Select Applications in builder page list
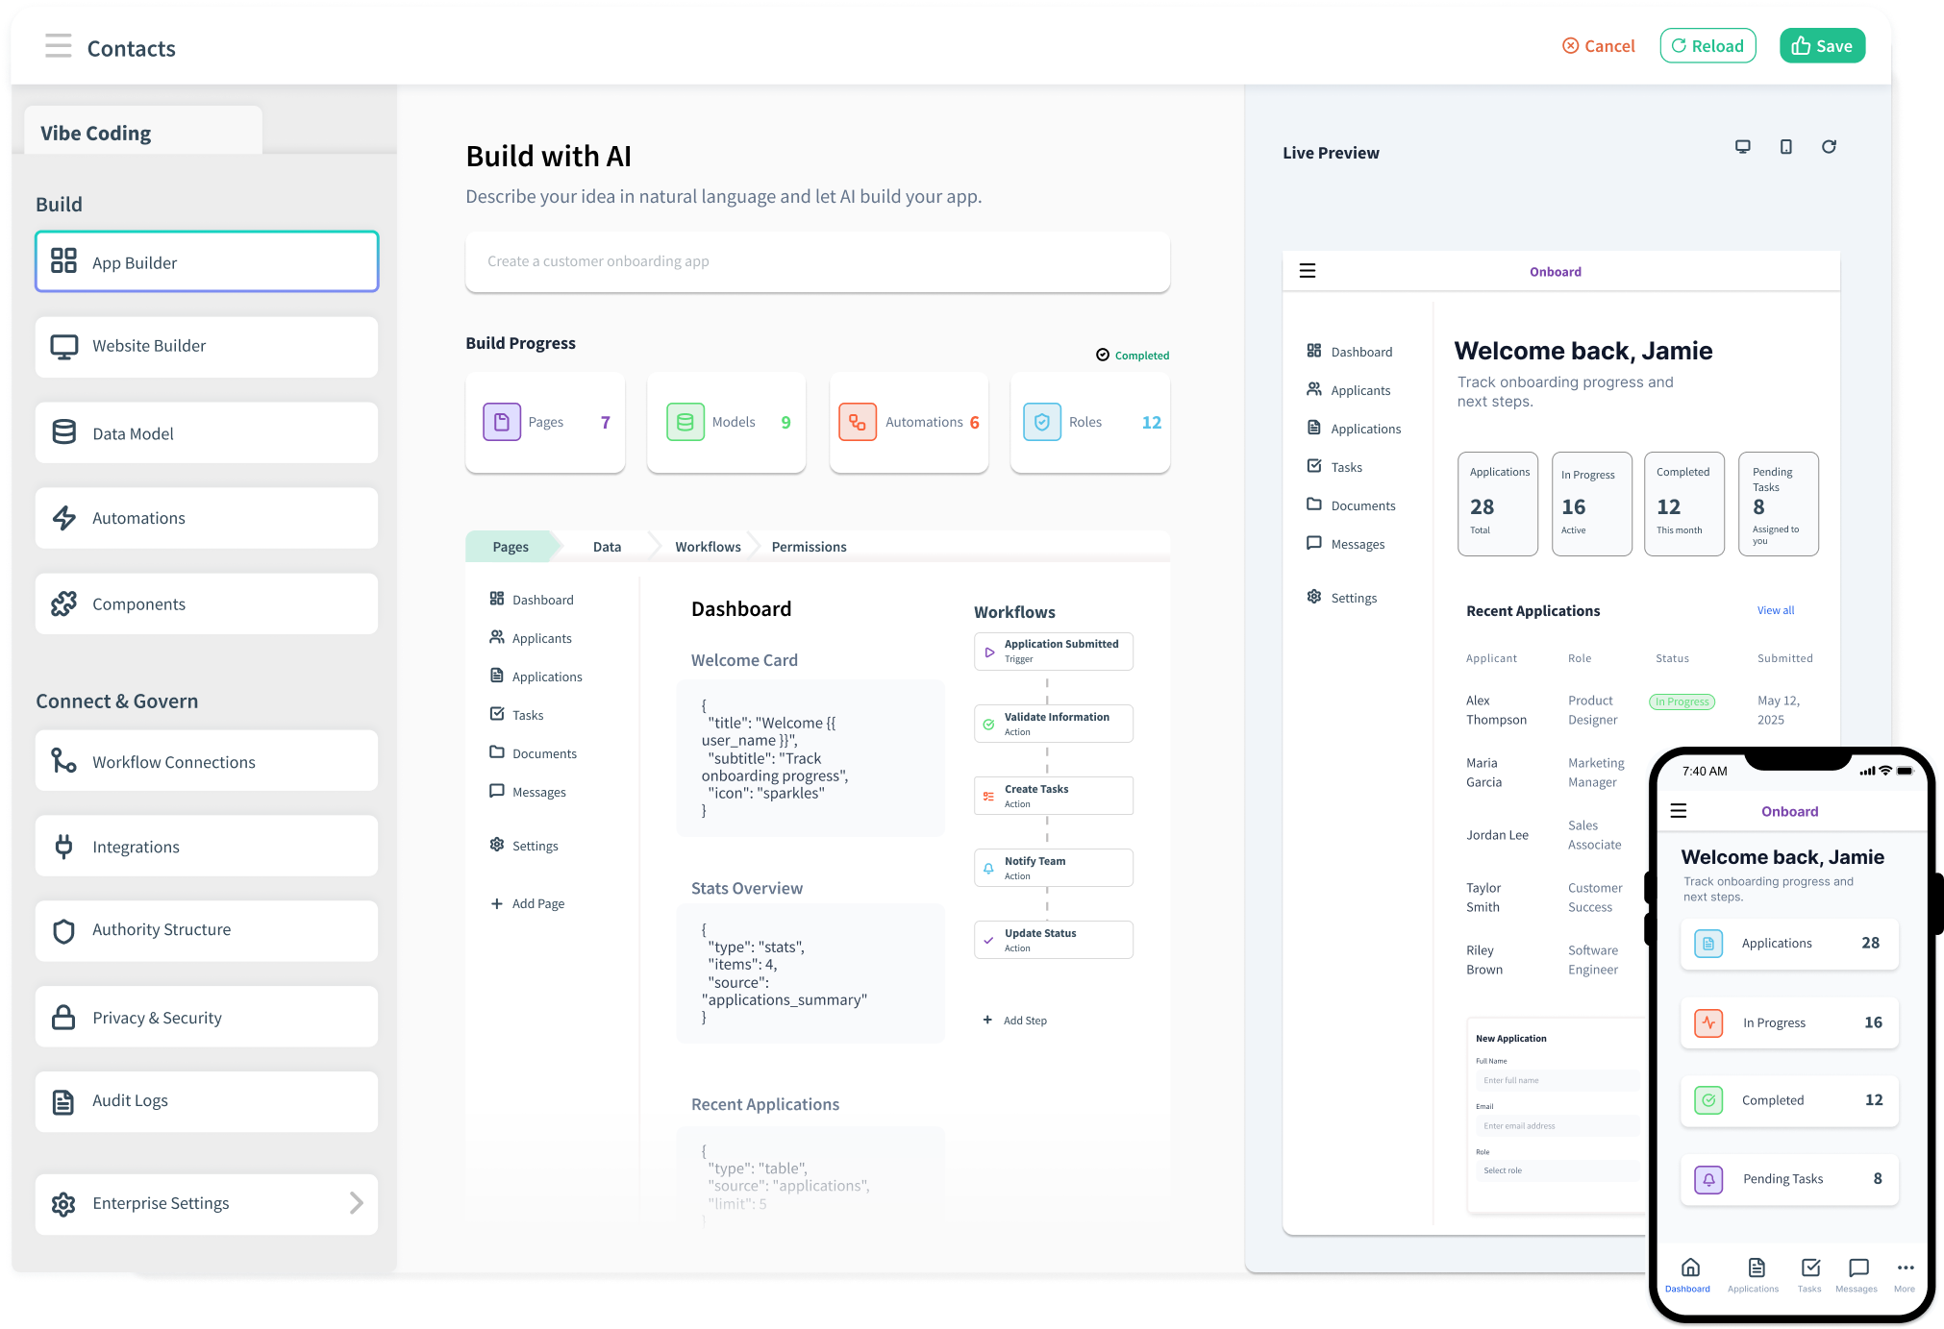 click(x=536, y=677)
